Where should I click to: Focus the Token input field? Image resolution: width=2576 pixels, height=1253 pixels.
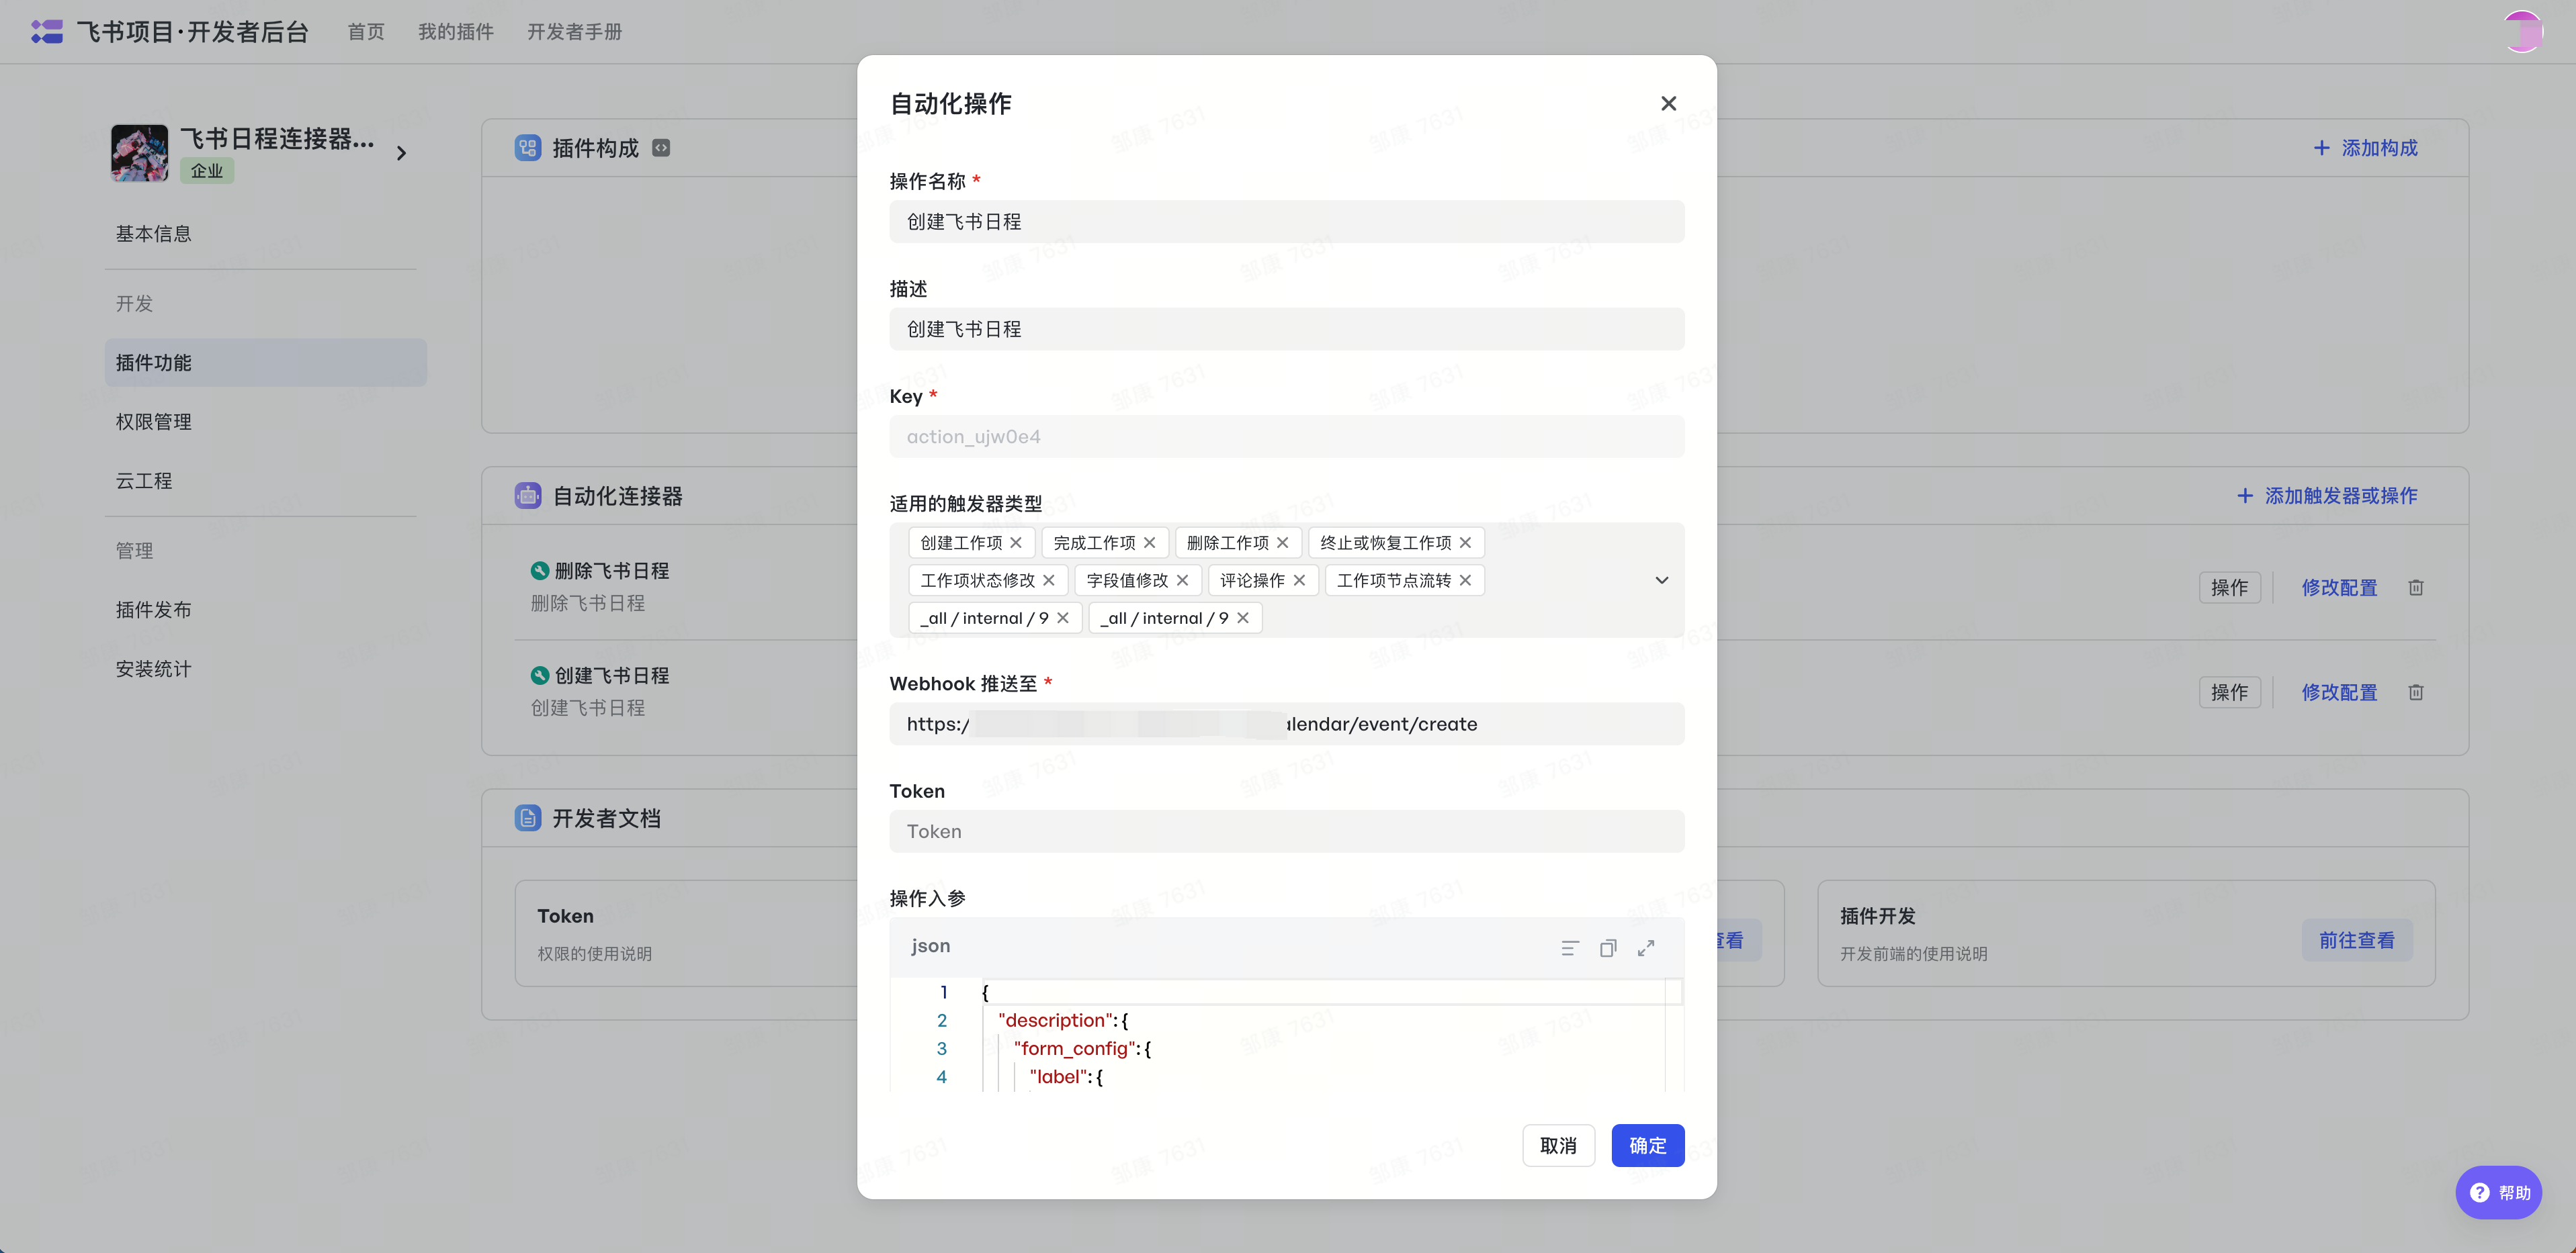point(1287,831)
